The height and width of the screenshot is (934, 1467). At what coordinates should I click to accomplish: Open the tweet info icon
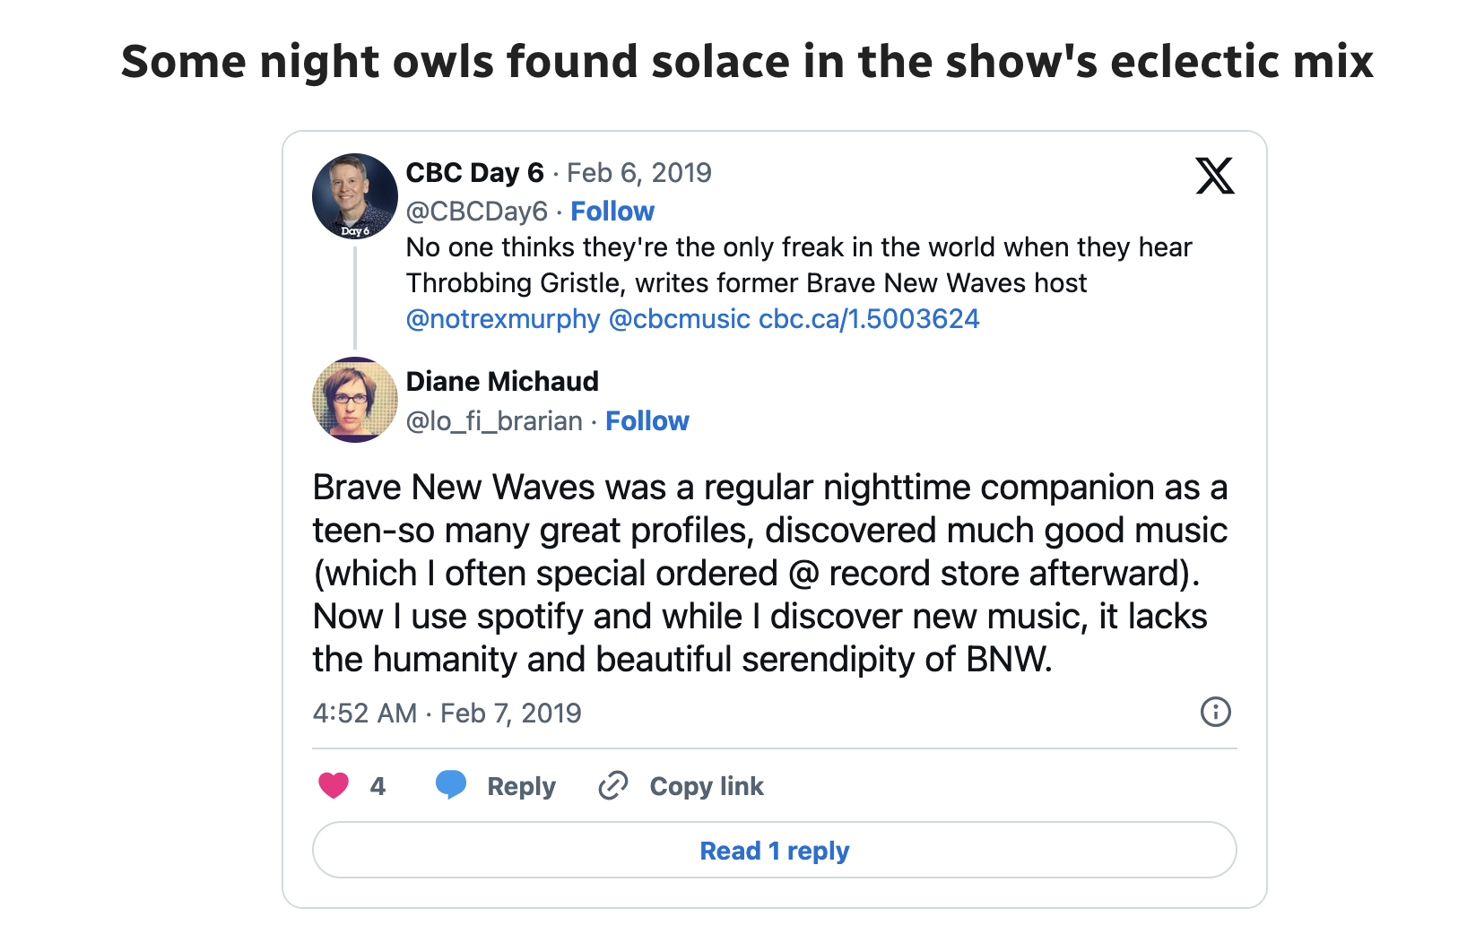[1215, 712]
